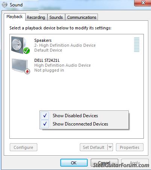Click the Configure button
The width and height of the screenshot is (151, 170).
23,147
